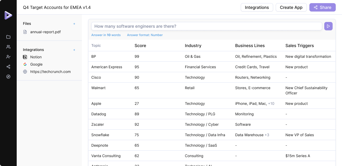Open the people icon in the left sidebar

point(8,47)
